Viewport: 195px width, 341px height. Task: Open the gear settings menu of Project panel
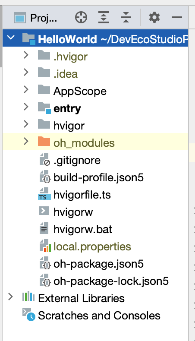click(154, 17)
